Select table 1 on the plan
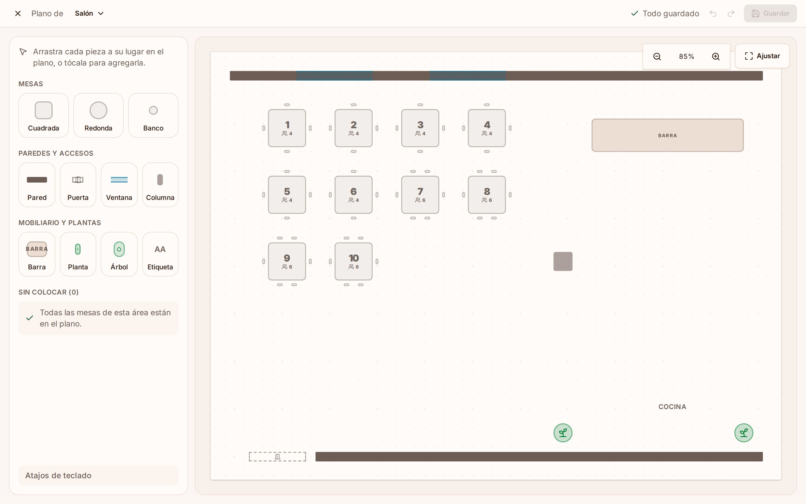This screenshot has width=806, height=504. [x=287, y=128]
